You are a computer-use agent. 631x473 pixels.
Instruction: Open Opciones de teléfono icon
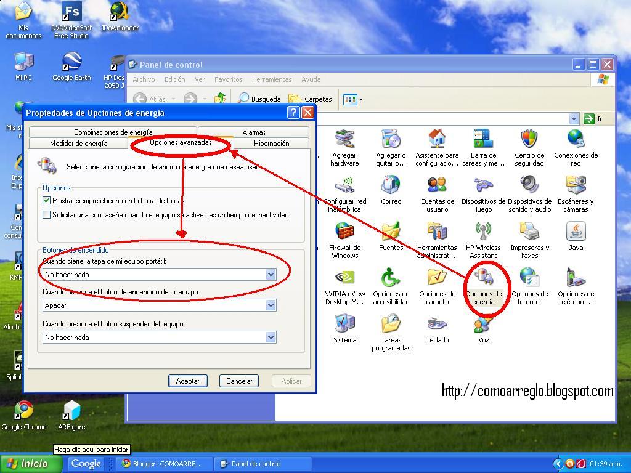[x=576, y=278]
